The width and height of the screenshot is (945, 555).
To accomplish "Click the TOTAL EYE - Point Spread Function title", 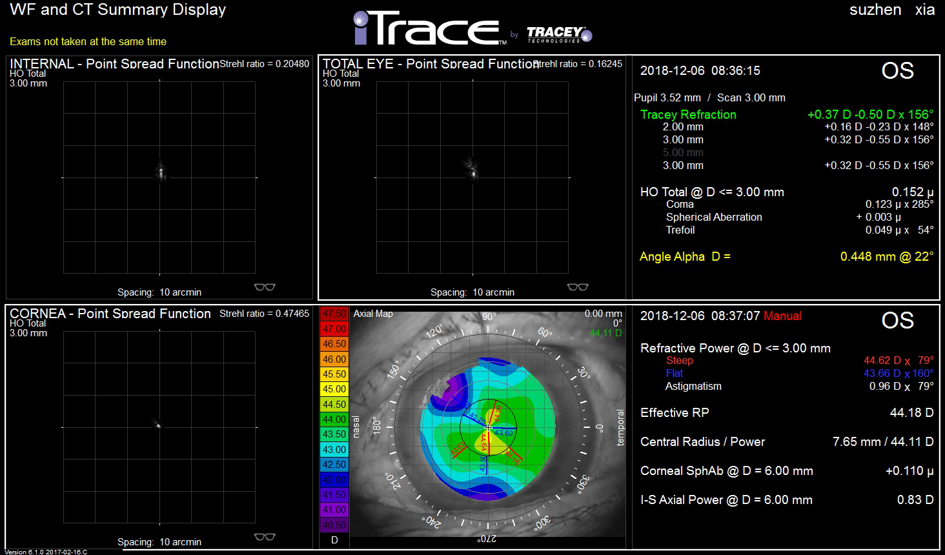I will (x=431, y=64).
